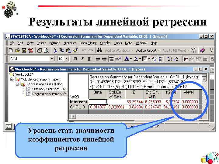Collapse the Regression results dialog tree node
This screenshot has height=164, width=219.
coord(17,84)
